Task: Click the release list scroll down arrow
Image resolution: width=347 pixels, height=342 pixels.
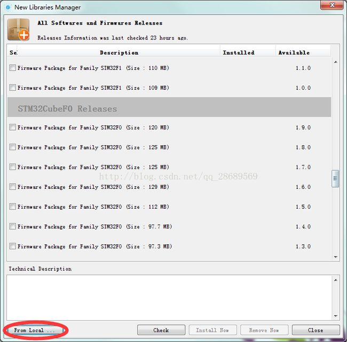Action: coord(335,257)
